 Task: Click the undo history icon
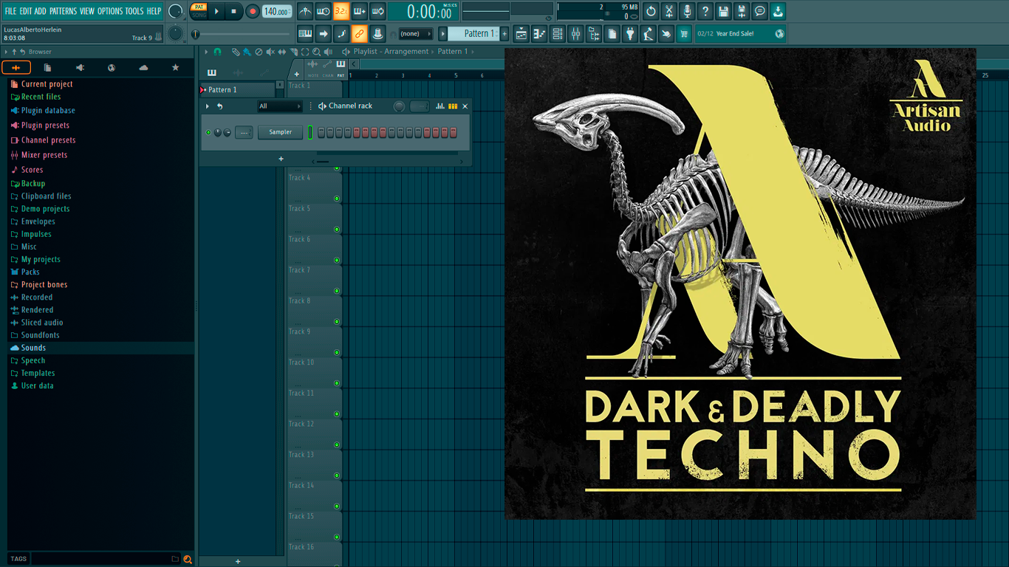click(x=651, y=11)
